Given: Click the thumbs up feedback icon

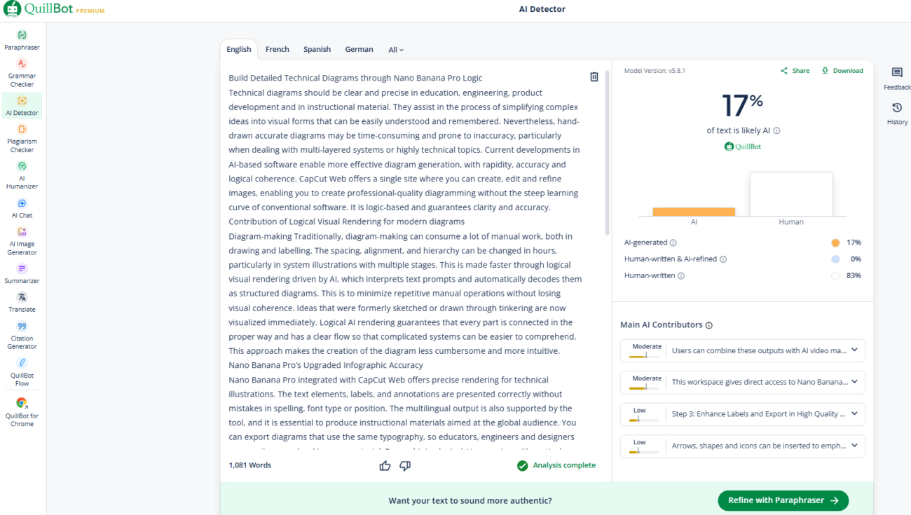Looking at the screenshot, I should coord(385,466).
